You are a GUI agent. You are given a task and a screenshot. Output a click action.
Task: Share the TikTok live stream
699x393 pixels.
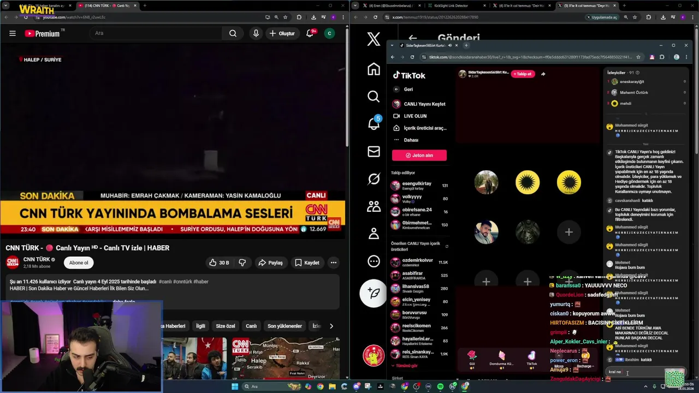543,74
